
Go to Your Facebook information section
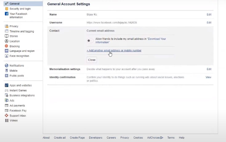point(18,15)
